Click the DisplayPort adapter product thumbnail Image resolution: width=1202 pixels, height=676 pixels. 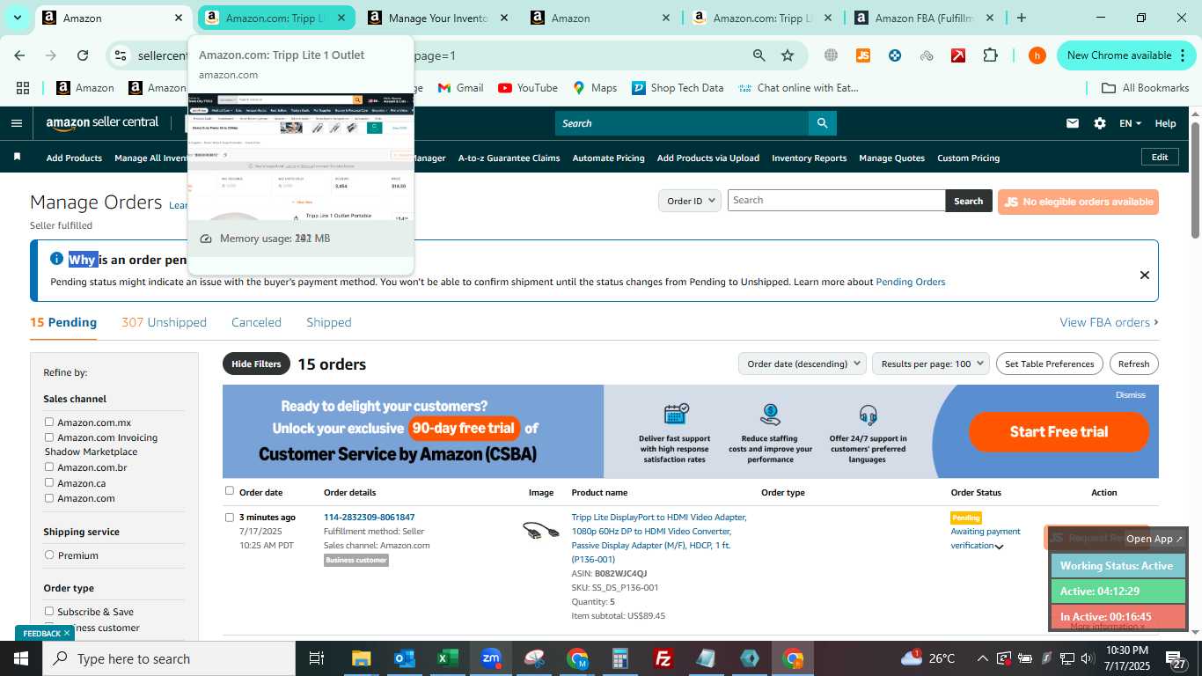[x=540, y=531]
